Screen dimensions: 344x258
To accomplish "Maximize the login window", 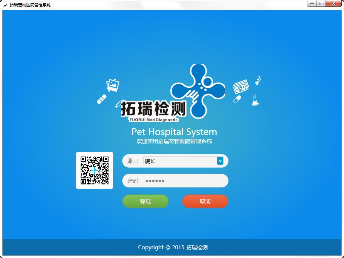I will point(321,3).
